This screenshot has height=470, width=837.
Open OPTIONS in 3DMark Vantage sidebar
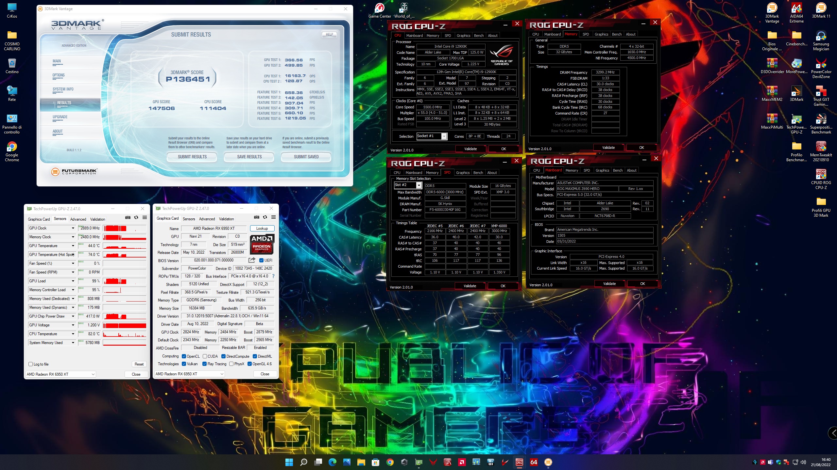[x=59, y=75]
